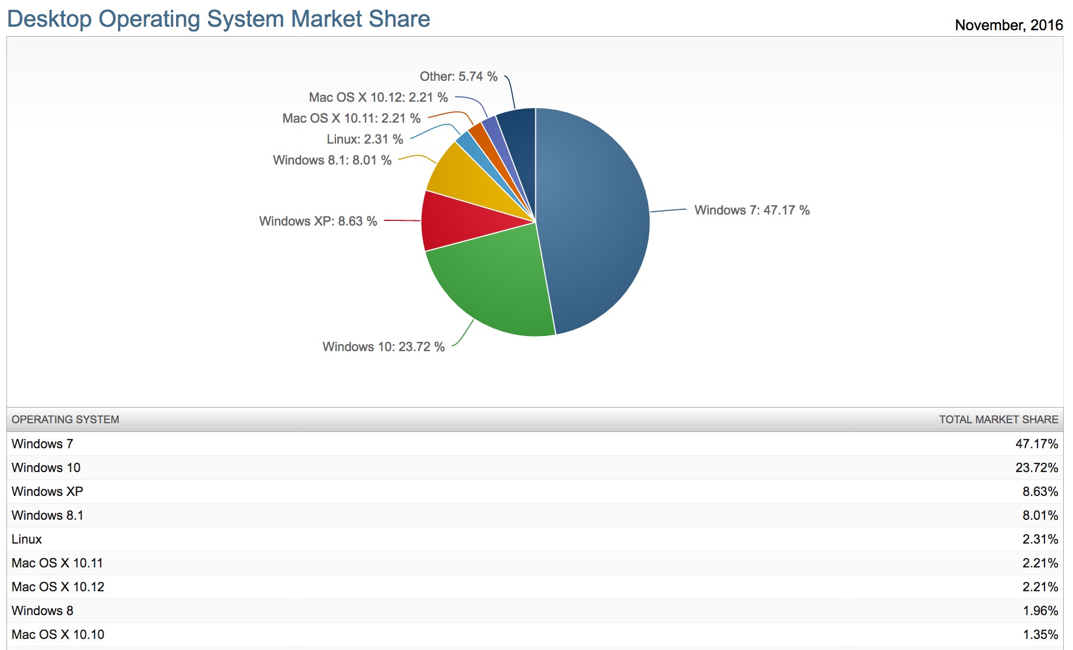The height and width of the screenshot is (650, 1073).
Task: Click the 'Linux: 2.31 %' chart label
Action: coord(364,140)
